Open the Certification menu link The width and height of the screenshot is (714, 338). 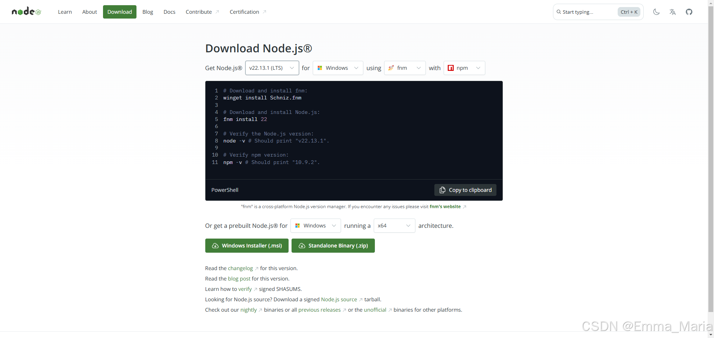[x=248, y=12]
